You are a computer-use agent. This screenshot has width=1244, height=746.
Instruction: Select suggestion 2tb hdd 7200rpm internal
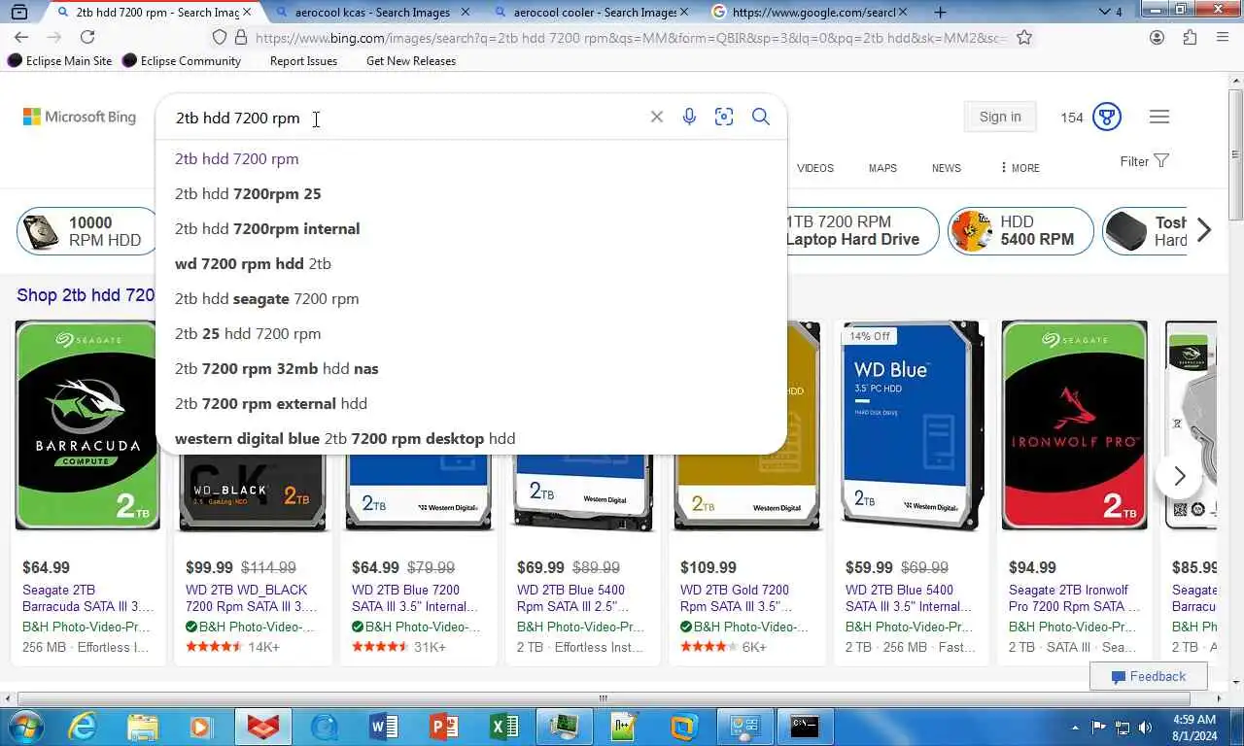point(471,228)
